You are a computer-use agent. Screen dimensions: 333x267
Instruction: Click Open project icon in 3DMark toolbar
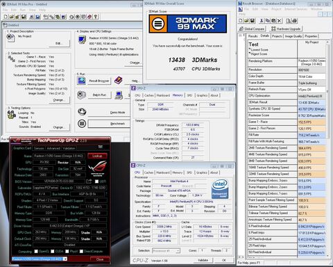pyautogui.click(x=12, y=17)
